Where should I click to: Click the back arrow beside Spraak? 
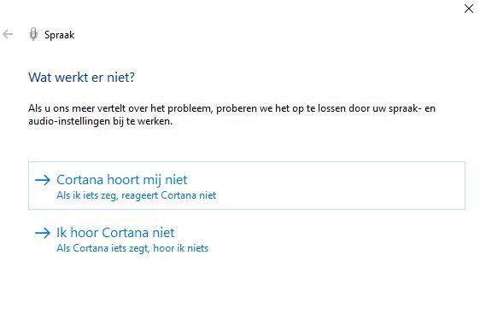8,34
